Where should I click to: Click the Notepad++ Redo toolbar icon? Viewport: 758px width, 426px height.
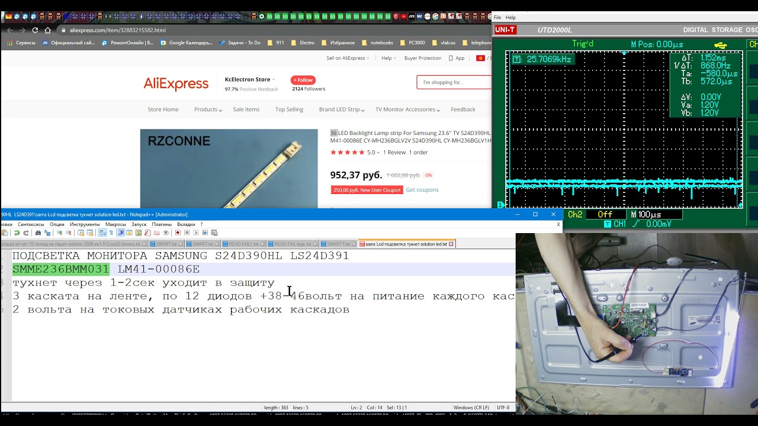pyautogui.click(x=26, y=233)
